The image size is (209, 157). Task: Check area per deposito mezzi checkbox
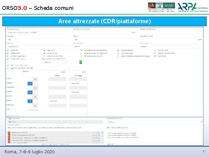155,53
